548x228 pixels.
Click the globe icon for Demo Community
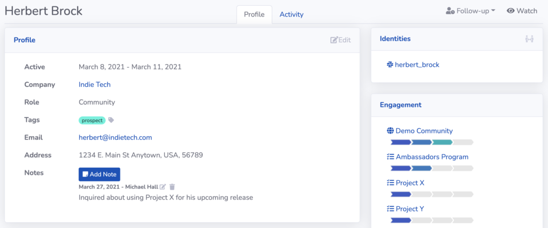pyautogui.click(x=390, y=131)
